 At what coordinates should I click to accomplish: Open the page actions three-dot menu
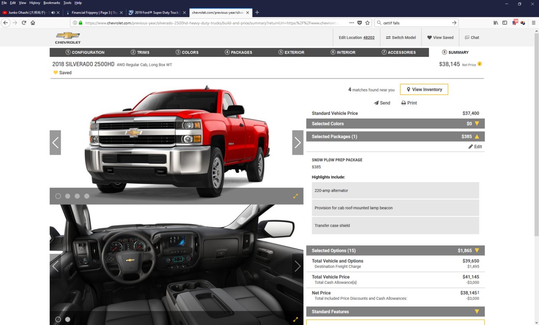point(351,23)
